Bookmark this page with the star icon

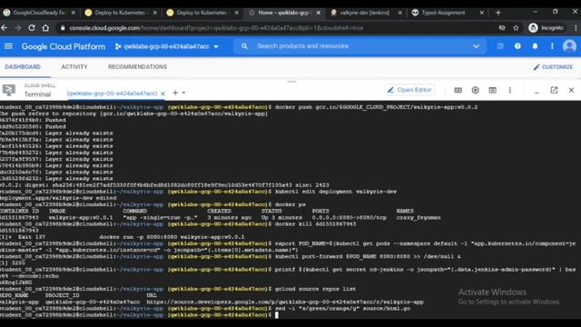[x=516, y=28]
